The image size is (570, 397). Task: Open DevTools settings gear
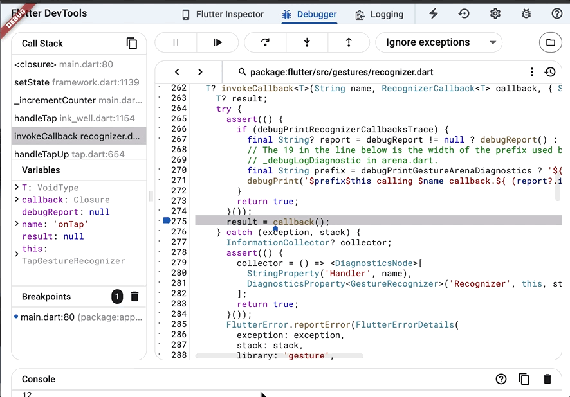495,13
